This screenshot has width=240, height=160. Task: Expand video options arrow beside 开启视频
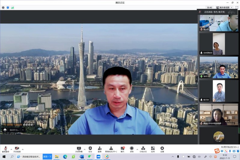23,149
